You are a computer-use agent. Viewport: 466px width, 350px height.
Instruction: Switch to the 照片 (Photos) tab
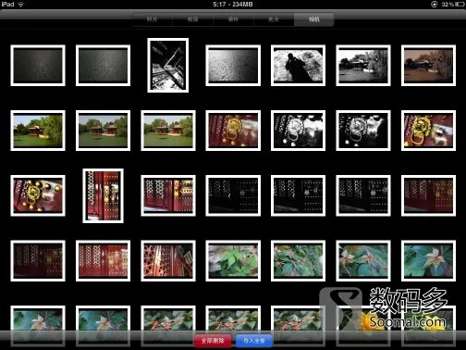coord(153,19)
